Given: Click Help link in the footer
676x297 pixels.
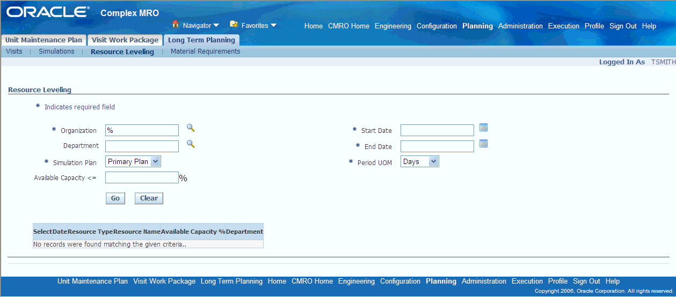Looking at the screenshot, I should (x=613, y=281).
